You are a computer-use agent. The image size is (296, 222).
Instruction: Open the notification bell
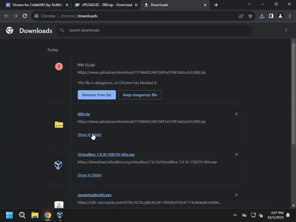pos(288,215)
